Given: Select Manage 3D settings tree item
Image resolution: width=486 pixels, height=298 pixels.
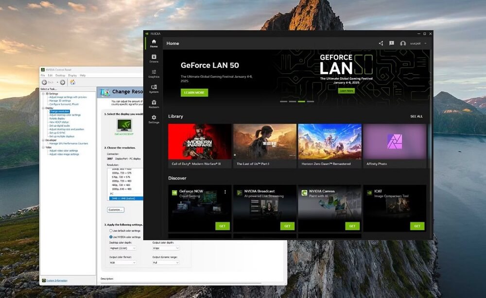Looking at the screenshot, I should (60, 101).
